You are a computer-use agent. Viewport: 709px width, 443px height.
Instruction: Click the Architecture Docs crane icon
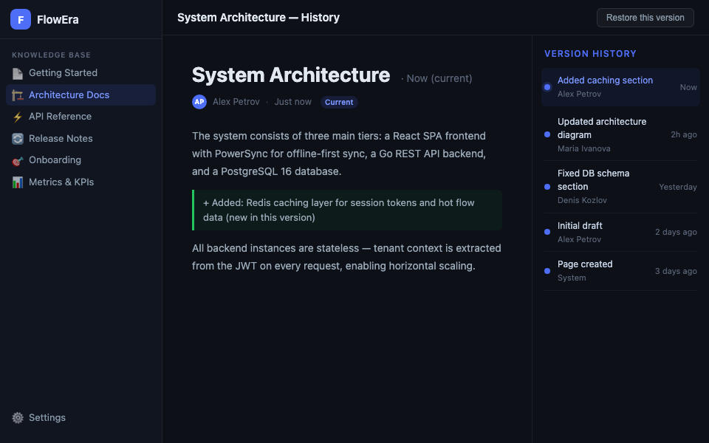(x=18, y=95)
